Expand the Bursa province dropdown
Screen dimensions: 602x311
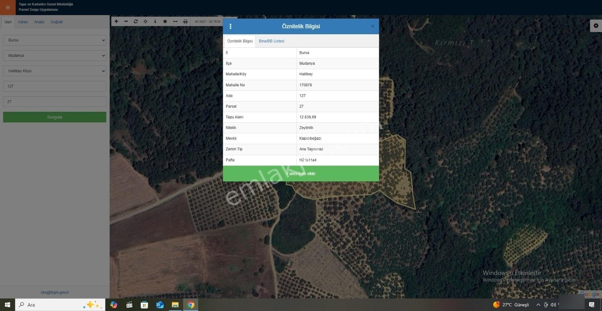tap(55, 40)
